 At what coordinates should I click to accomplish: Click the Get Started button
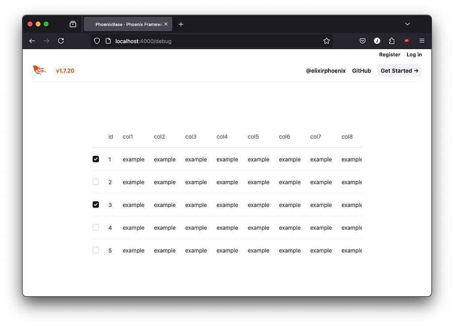point(399,70)
